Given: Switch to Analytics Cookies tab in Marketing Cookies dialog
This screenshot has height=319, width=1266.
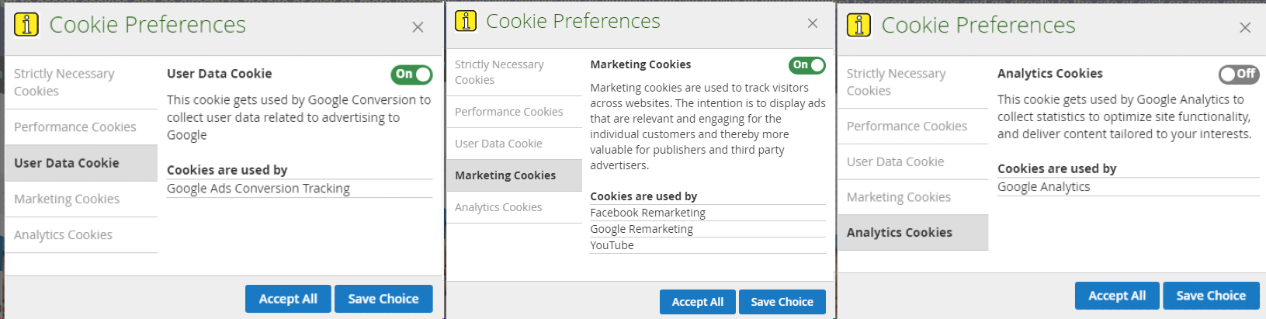Looking at the screenshot, I should [498, 207].
